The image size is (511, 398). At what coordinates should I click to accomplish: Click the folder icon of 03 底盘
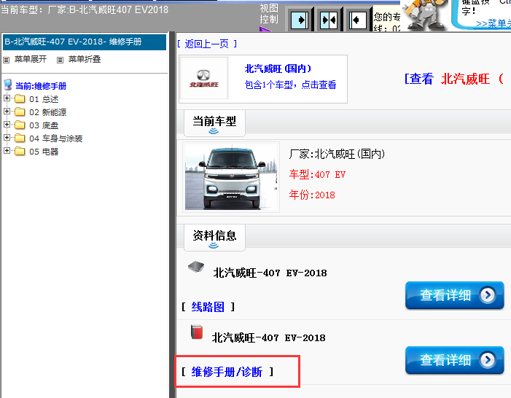click(x=20, y=125)
